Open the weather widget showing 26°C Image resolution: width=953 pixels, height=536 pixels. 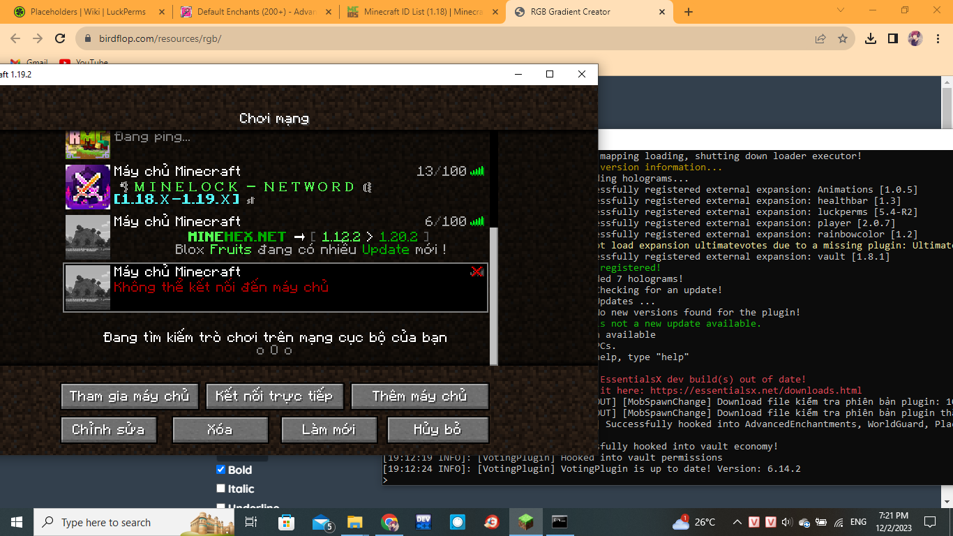pos(694,522)
